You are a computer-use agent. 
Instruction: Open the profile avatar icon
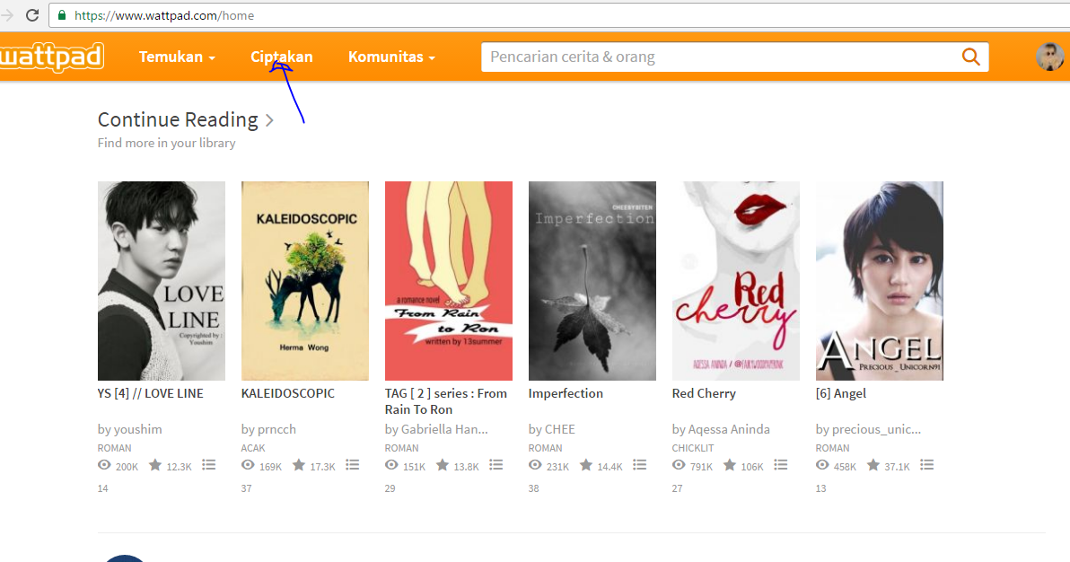click(1049, 56)
